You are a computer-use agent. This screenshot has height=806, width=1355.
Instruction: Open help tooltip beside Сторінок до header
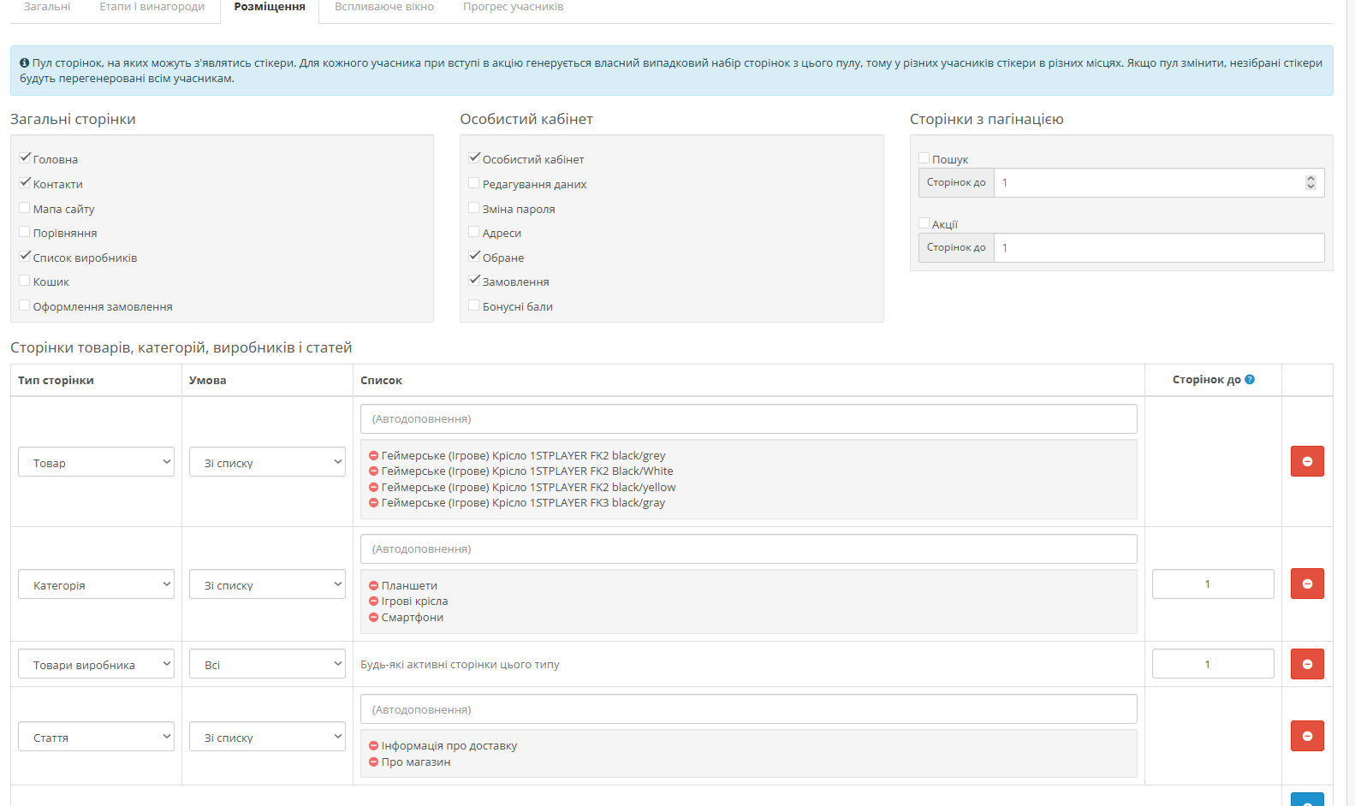pyautogui.click(x=1250, y=380)
